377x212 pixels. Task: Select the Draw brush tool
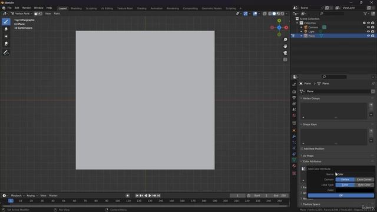(x=6, y=21)
